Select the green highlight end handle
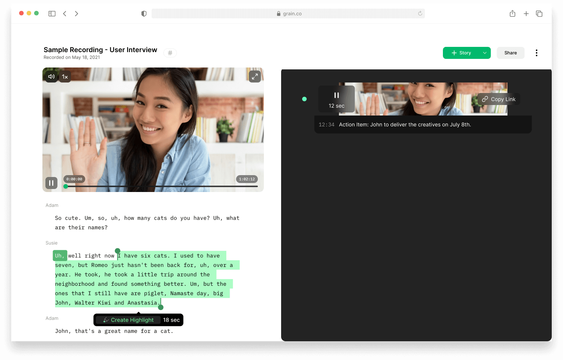The image size is (563, 360). (x=161, y=307)
